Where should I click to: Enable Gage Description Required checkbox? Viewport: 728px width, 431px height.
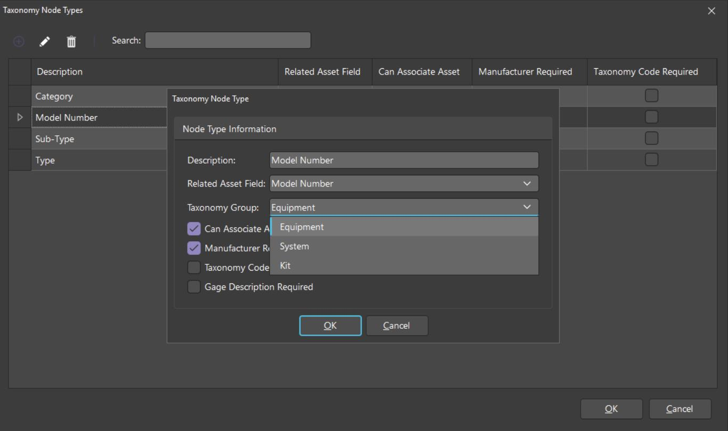coord(194,287)
